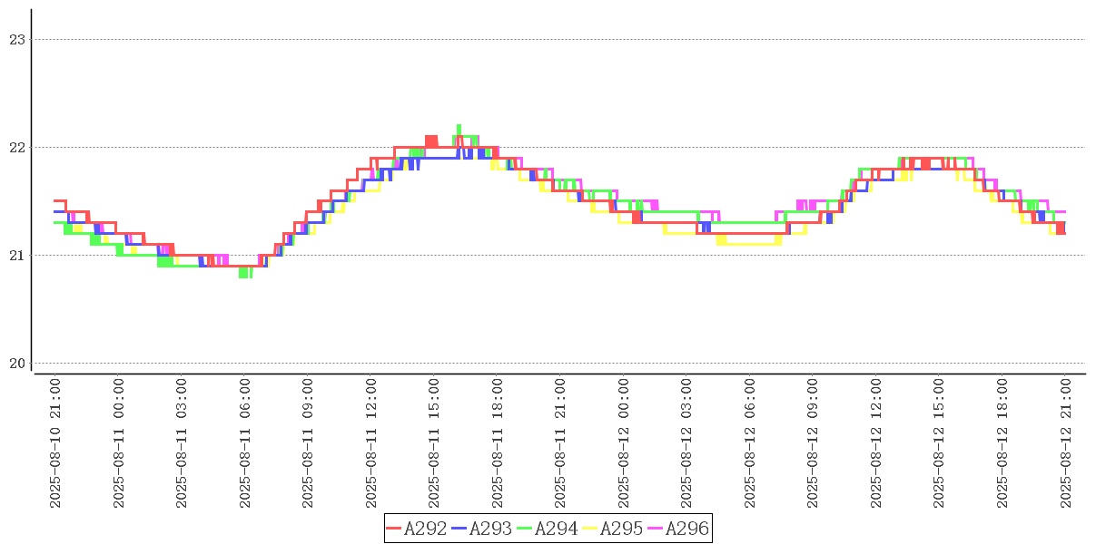Select the y-axis label 21

[x=16, y=256]
